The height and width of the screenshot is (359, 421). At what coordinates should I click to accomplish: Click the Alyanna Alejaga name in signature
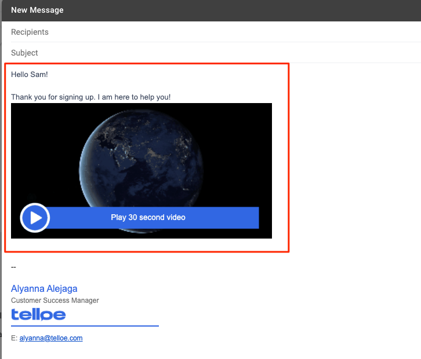click(44, 289)
